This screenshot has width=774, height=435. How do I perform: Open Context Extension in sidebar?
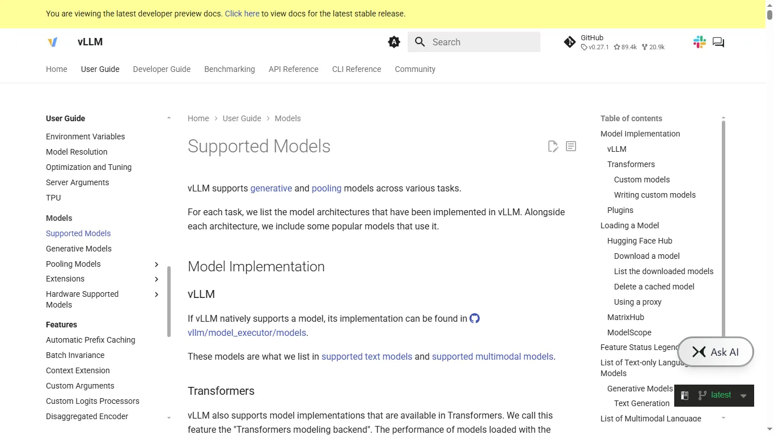coord(78,370)
